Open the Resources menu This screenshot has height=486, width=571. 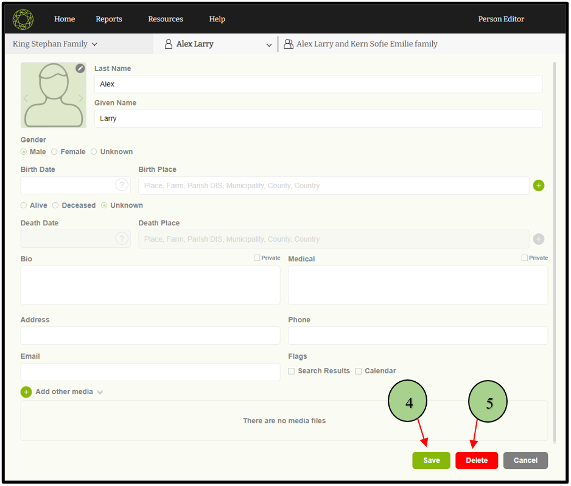tap(166, 19)
